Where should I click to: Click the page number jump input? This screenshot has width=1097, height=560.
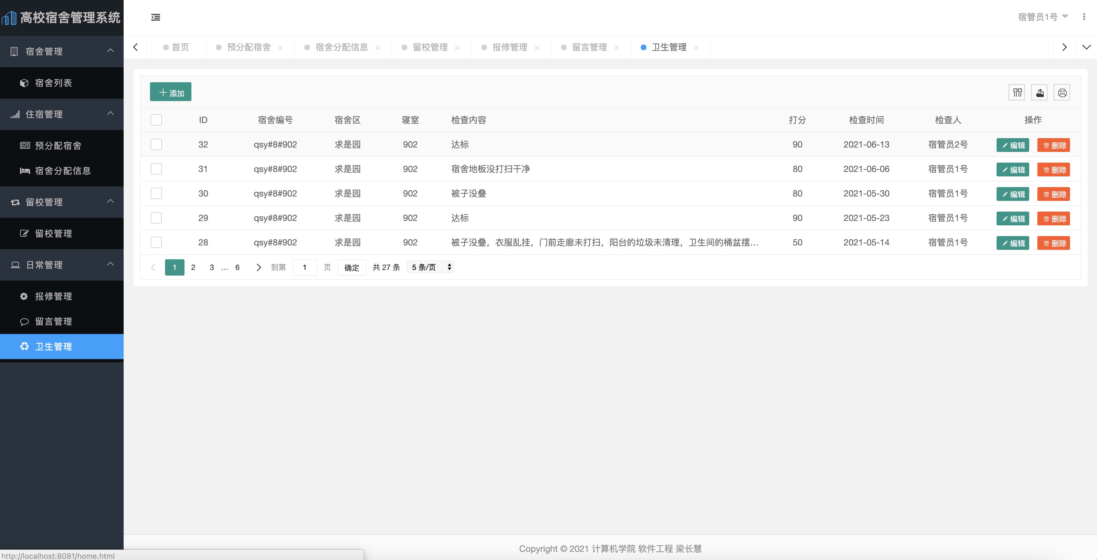304,267
